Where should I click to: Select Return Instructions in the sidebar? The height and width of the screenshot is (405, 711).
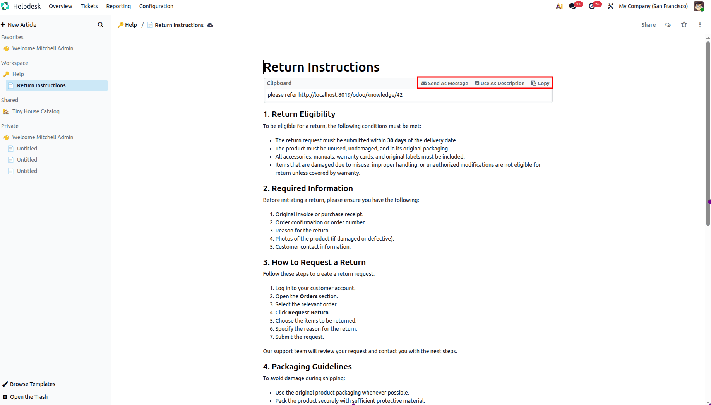[x=57, y=85]
